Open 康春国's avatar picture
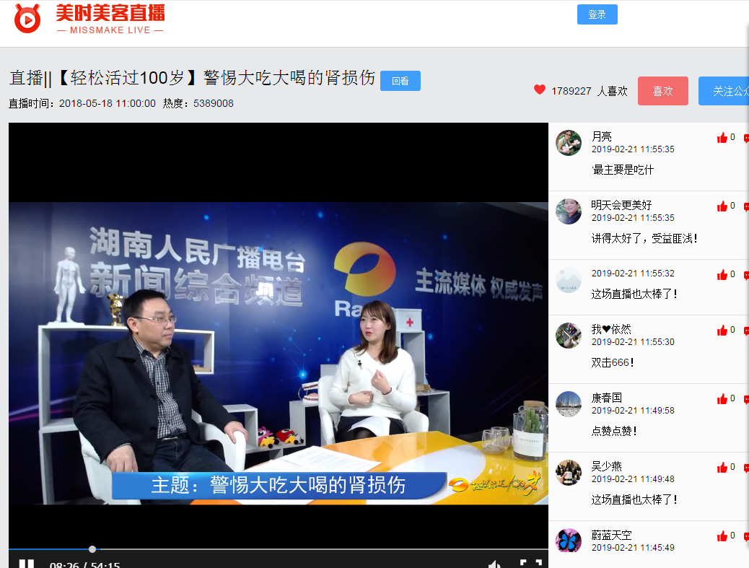The height and width of the screenshot is (568, 749). click(x=569, y=404)
